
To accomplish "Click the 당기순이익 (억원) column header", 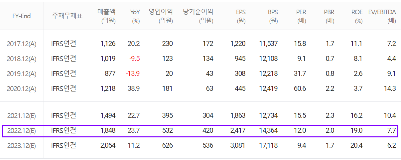I will [198, 16].
